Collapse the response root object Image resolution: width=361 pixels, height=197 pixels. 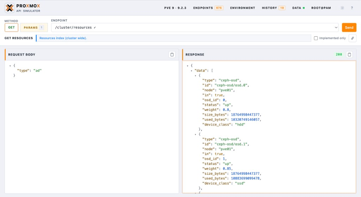pos(188,66)
